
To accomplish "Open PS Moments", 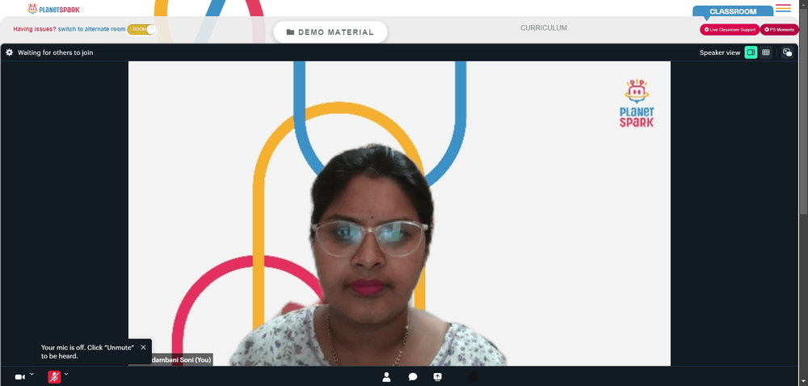I will [780, 30].
